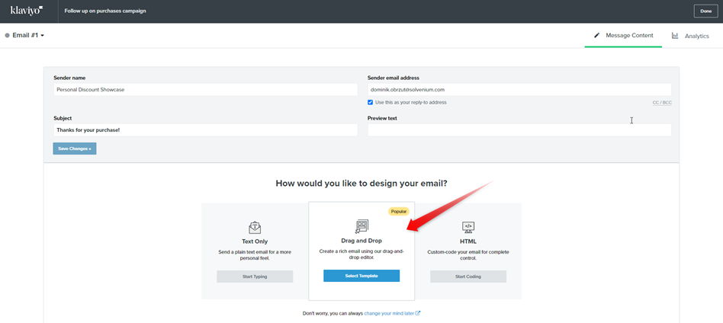
Task: Click the Done button
Action: [706, 11]
